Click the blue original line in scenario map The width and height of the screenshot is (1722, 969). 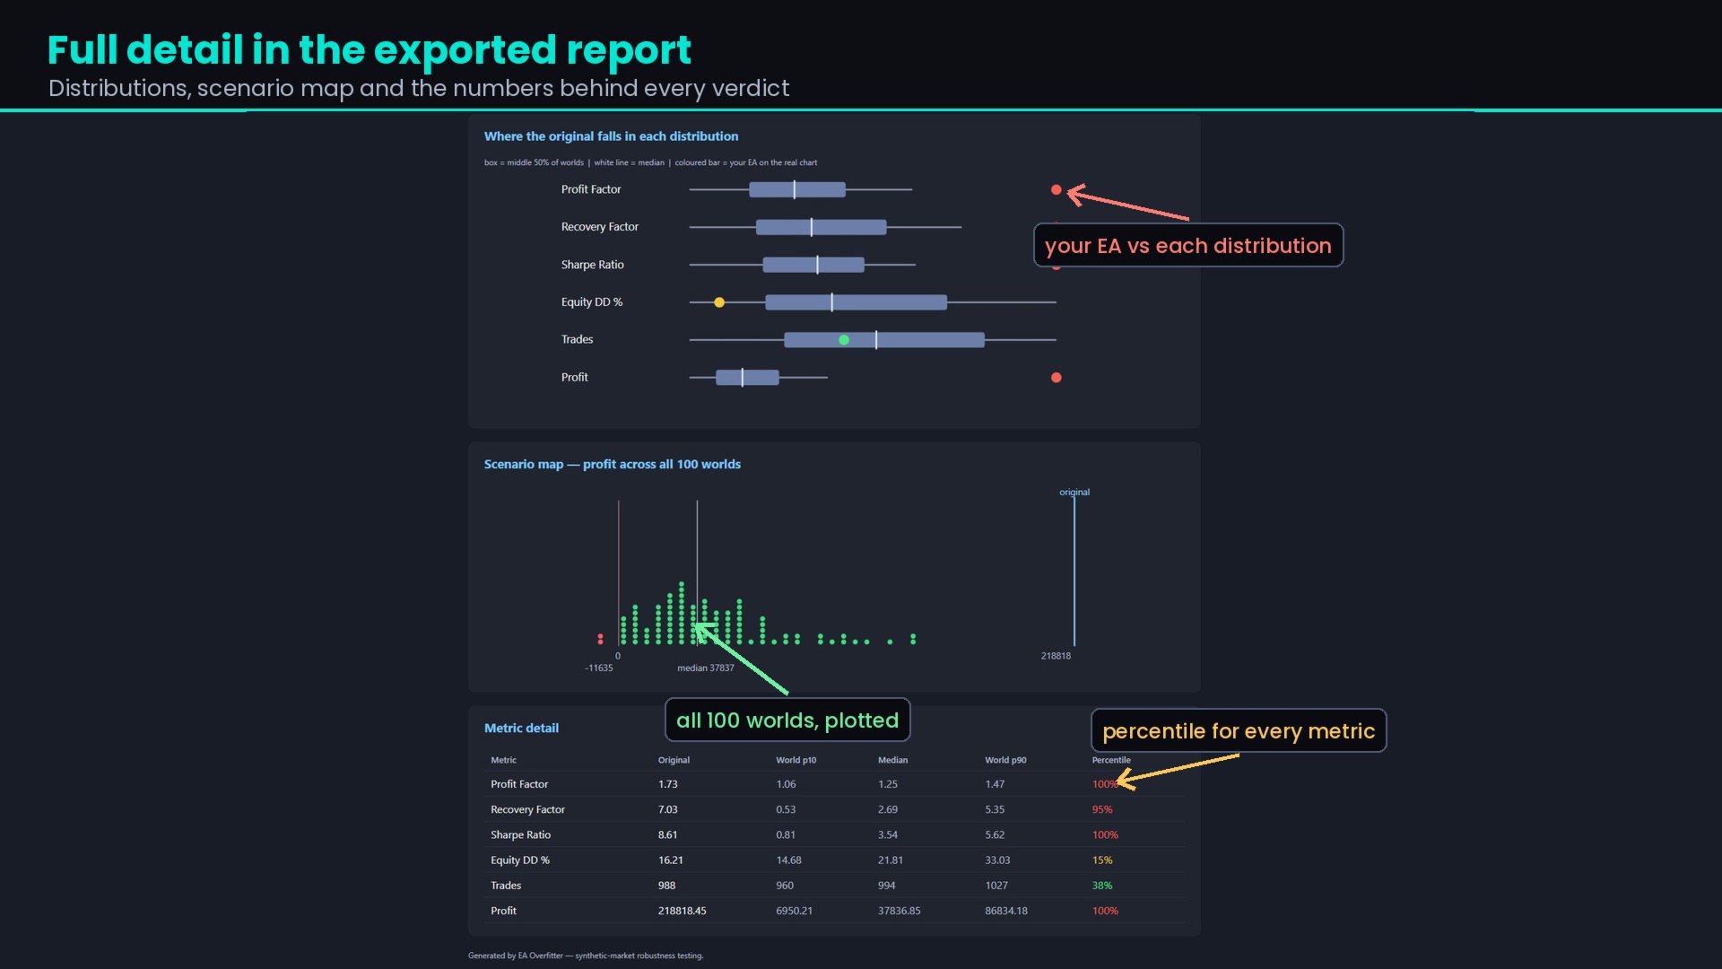tap(1074, 571)
